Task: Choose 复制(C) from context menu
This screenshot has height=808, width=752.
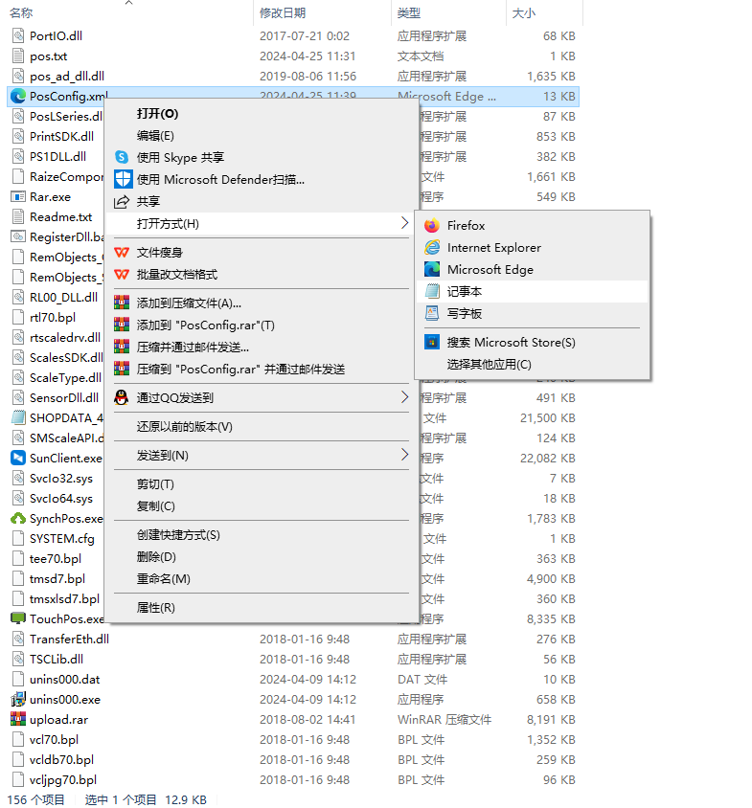Action: click(x=156, y=506)
